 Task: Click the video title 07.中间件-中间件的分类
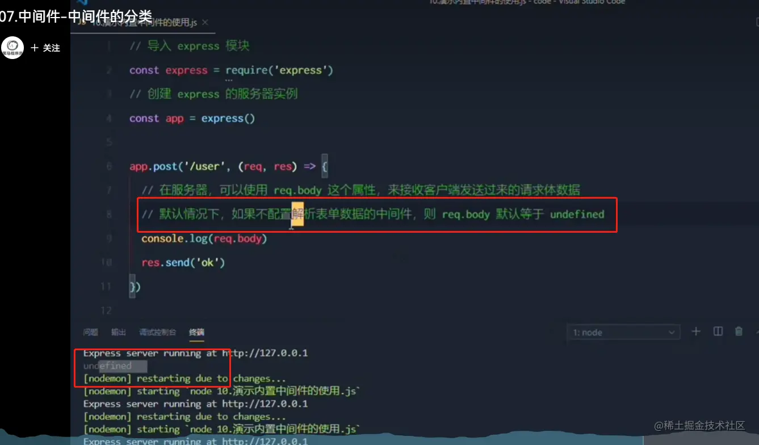tap(76, 16)
